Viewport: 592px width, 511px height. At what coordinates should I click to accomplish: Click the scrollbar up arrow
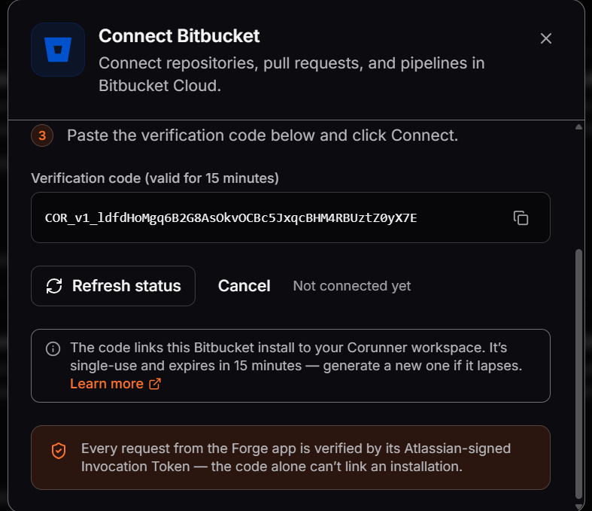point(578,127)
